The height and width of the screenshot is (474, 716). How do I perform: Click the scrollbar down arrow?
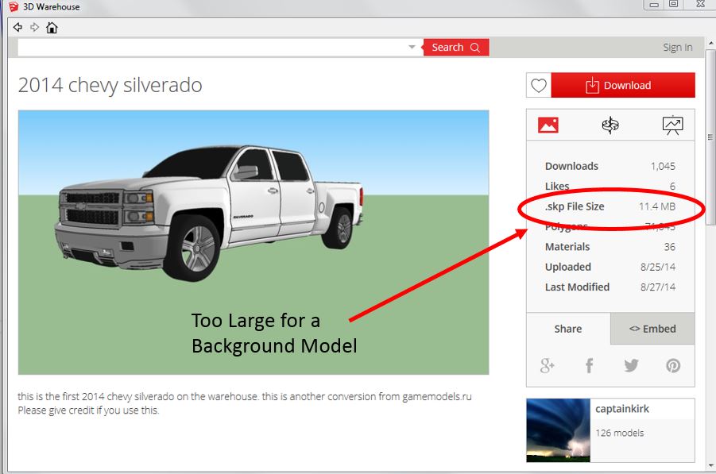(x=710, y=466)
